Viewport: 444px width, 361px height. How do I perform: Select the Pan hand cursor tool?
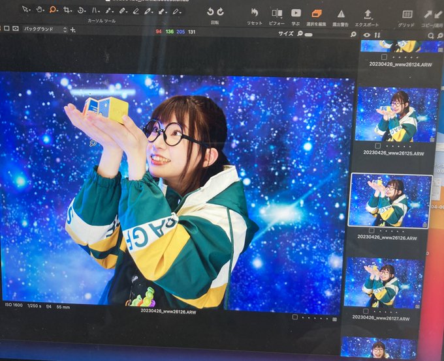[x=39, y=10]
